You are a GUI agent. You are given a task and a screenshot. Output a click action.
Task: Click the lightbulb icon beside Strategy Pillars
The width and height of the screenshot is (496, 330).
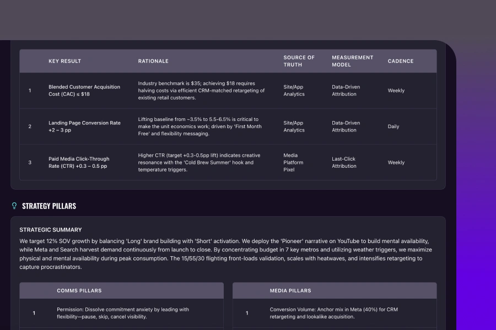pyautogui.click(x=14, y=206)
